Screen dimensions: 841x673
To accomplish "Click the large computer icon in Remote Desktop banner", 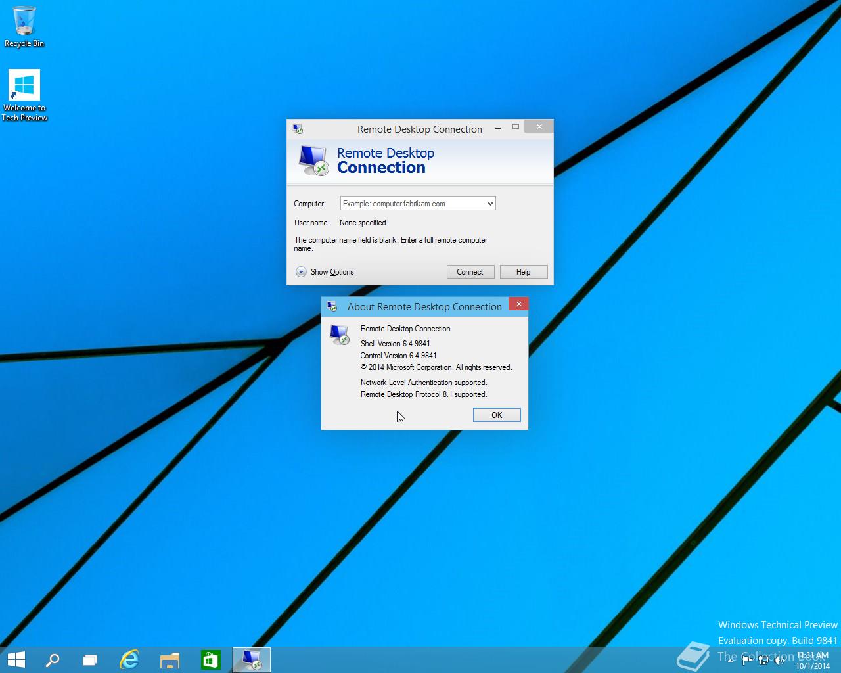I will pos(313,161).
